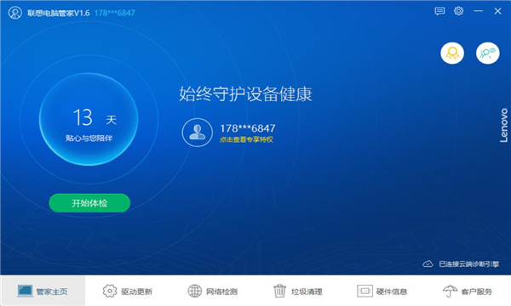Click the 始终守护设备健康 headline

[246, 94]
